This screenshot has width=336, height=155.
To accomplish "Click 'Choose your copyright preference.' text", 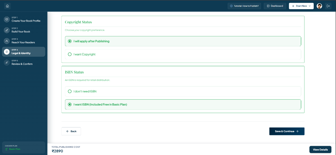I will pyautogui.click(x=85, y=30).
